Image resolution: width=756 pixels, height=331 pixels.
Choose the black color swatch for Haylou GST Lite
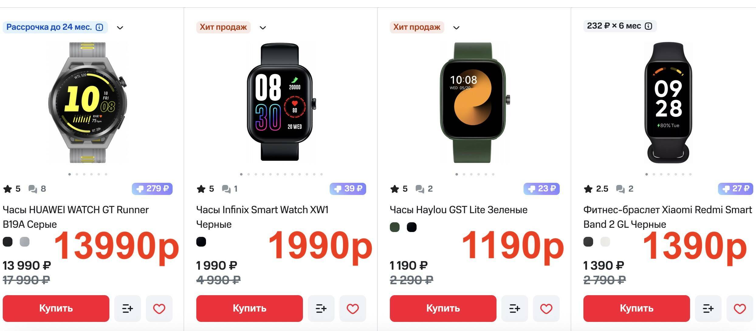coord(412,227)
